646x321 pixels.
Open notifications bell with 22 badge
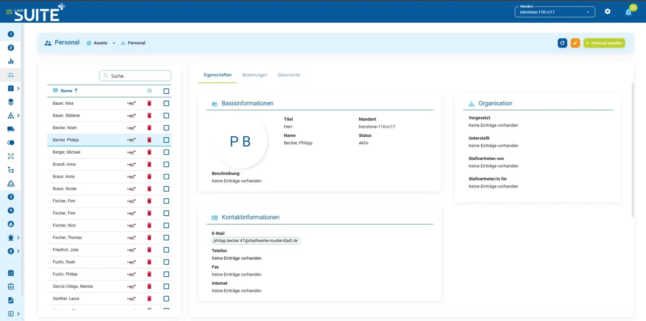(629, 12)
